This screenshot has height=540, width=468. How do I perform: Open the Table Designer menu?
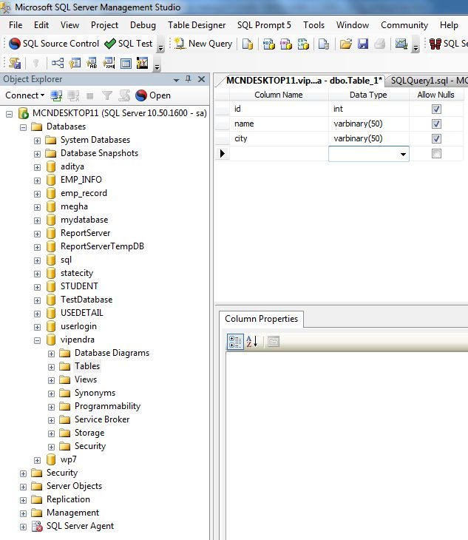[x=197, y=25]
